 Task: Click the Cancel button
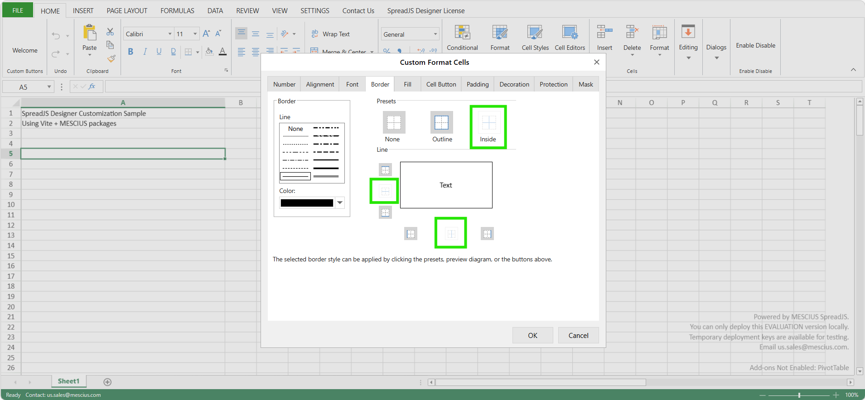click(x=578, y=335)
